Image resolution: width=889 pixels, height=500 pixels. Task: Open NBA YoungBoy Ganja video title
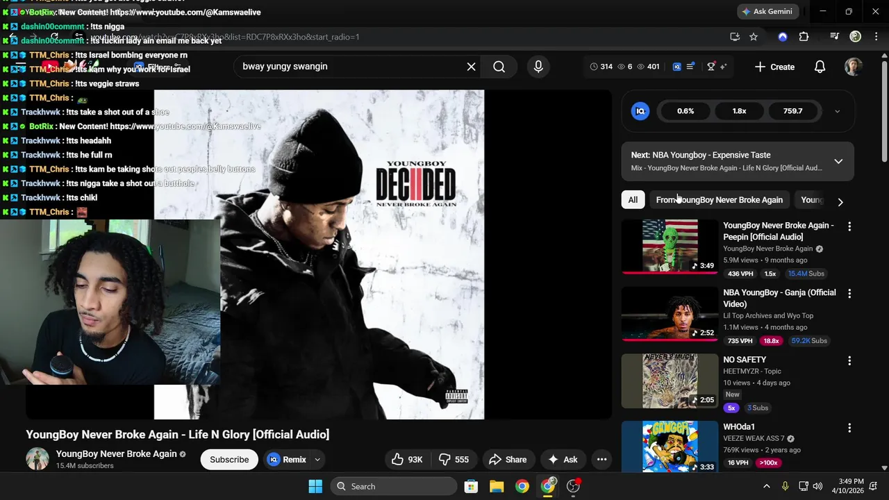tap(779, 298)
